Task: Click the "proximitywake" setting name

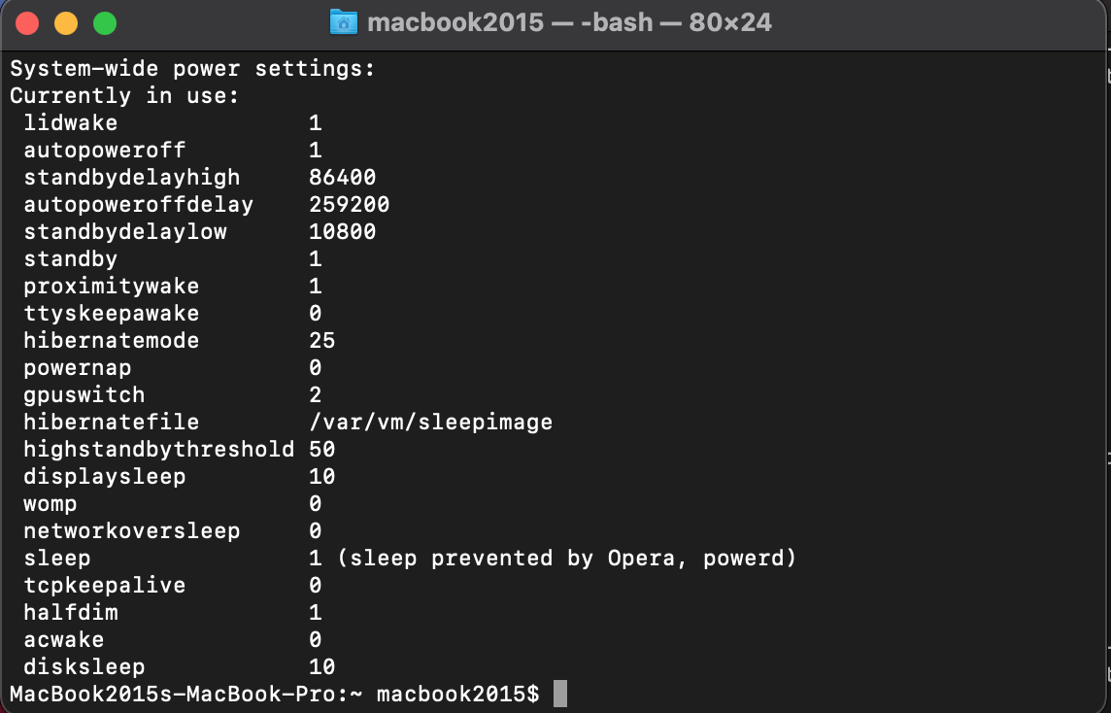Action: point(112,287)
